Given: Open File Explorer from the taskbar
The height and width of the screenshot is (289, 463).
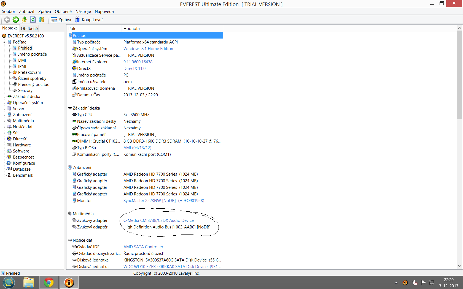Looking at the screenshot, I should click(29, 282).
